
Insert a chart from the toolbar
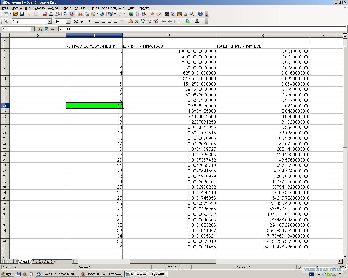[x=152, y=14]
